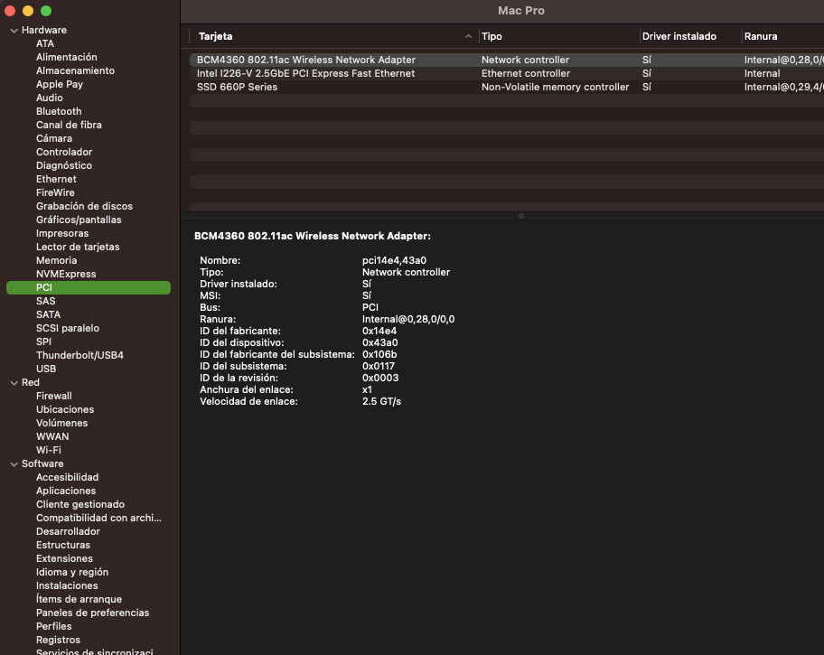Select Ítems de arranque entry
This screenshot has width=824, height=655.
(x=79, y=600)
